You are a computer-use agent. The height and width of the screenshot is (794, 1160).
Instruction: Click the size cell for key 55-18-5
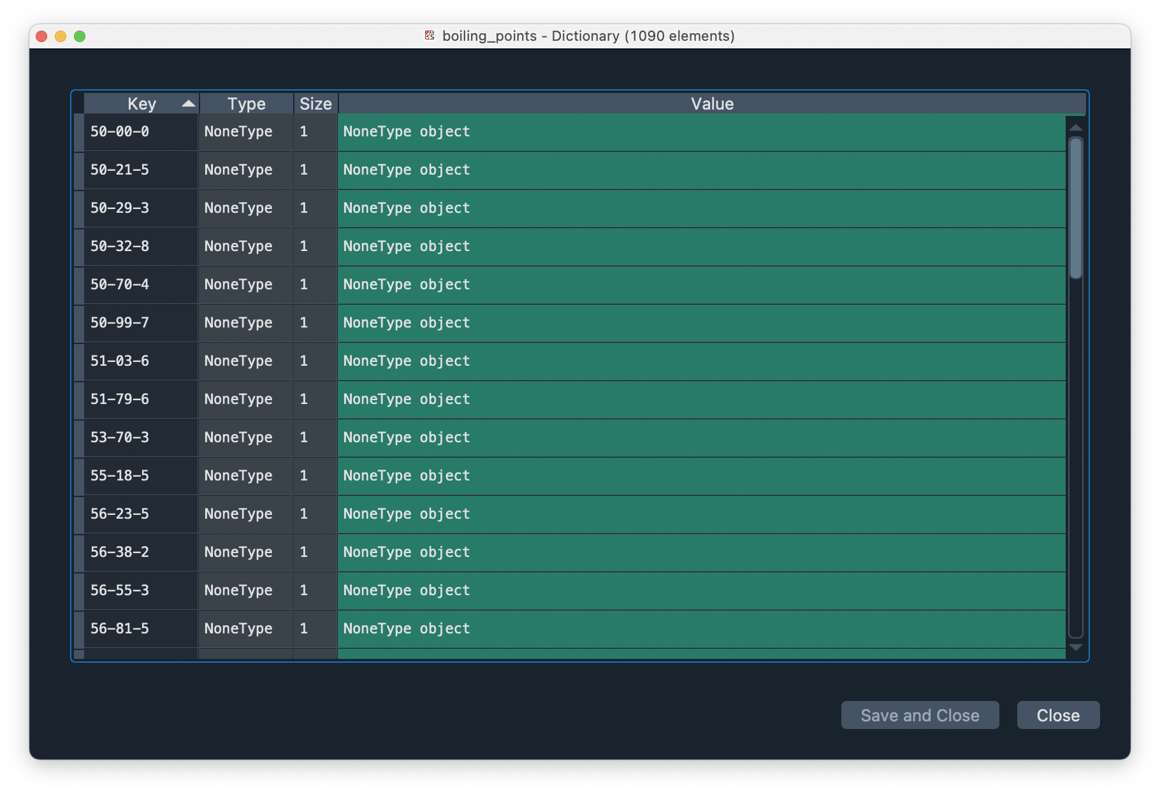click(315, 476)
